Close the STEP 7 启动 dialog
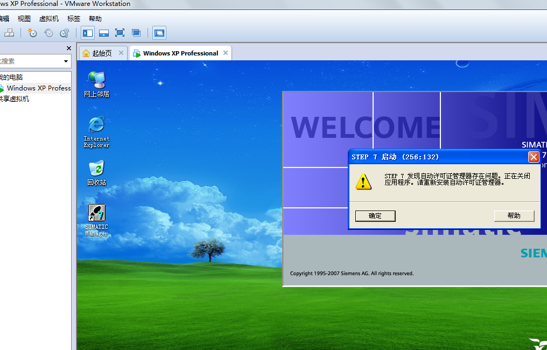 click(x=534, y=157)
